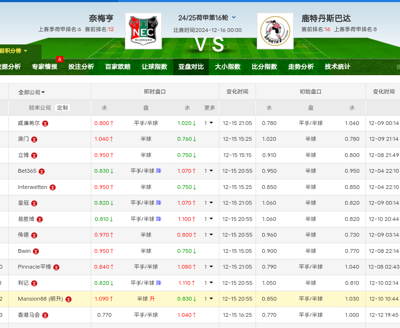Expand the 前积分榜 standings dropdown
Image resolution: width=400 pixels, height=328 pixels.
pyautogui.click(x=14, y=51)
